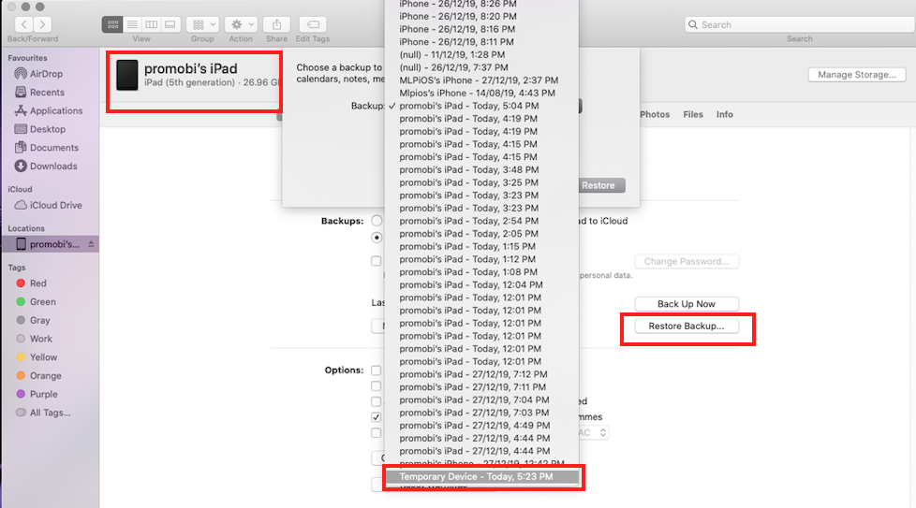The width and height of the screenshot is (916, 508).
Task: Click the Manage Storage button
Action: click(856, 75)
